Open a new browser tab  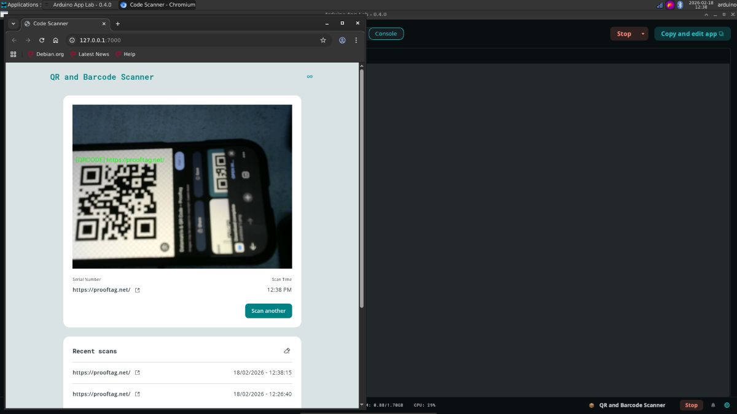coord(118,23)
